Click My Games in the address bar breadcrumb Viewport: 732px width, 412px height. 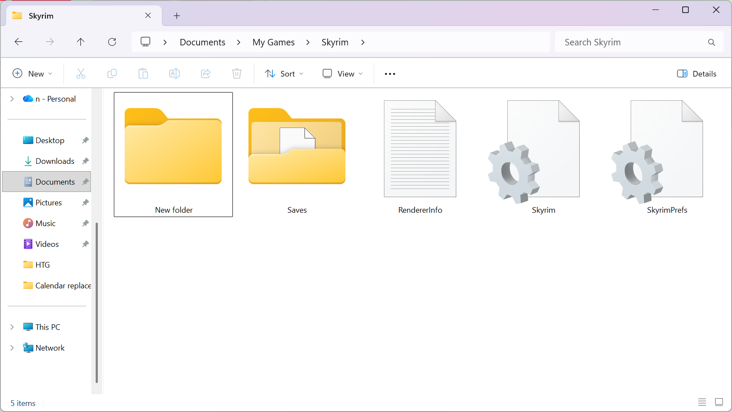(274, 42)
